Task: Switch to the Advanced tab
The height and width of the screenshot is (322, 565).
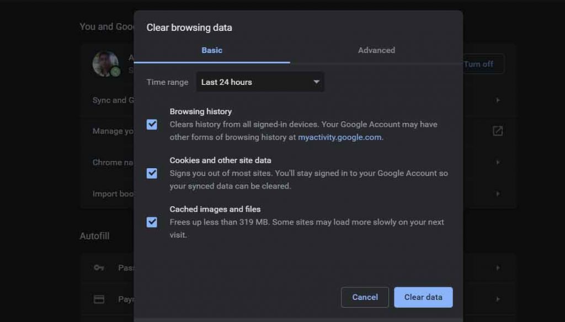Action: [x=376, y=50]
